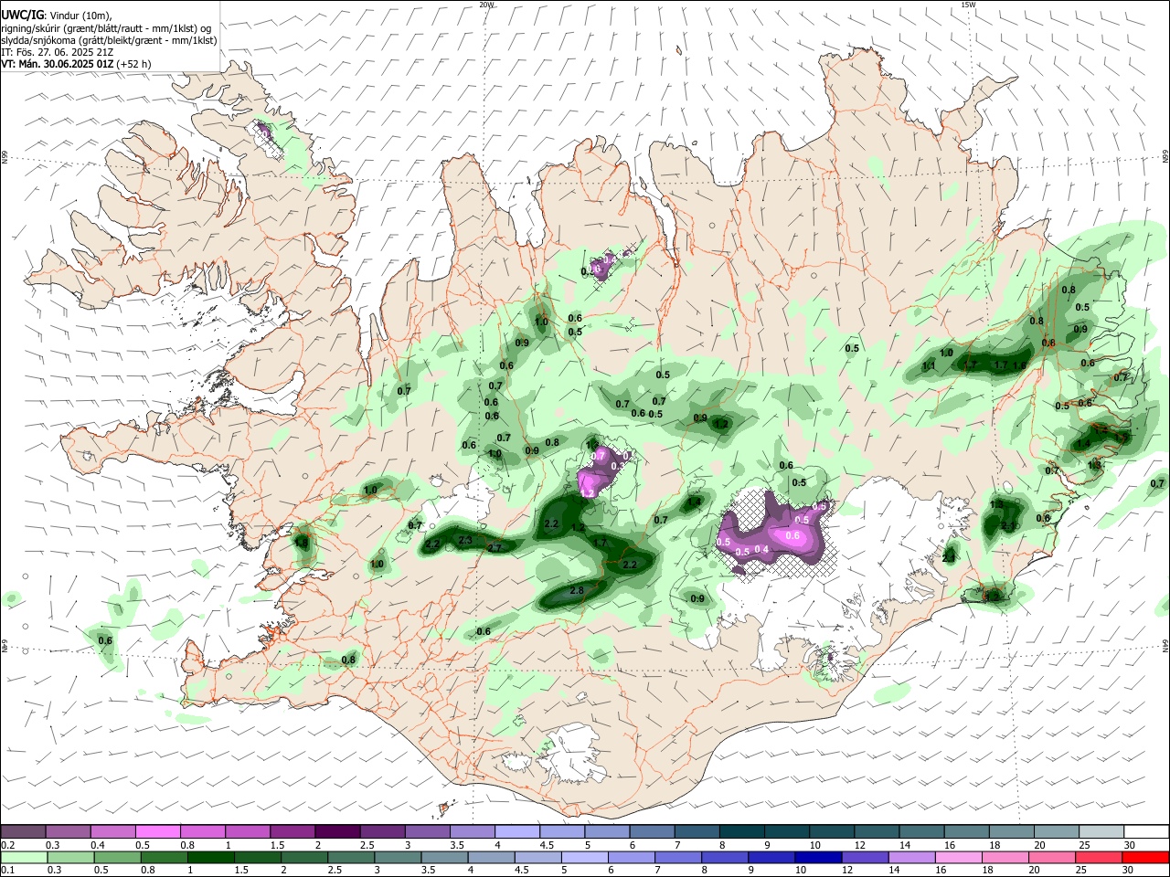Image resolution: width=1170 pixels, height=877 pixels.
Task: Click the 2.7 rainfall value on the map
Action: pyautogui.click(x=495, y=548)
